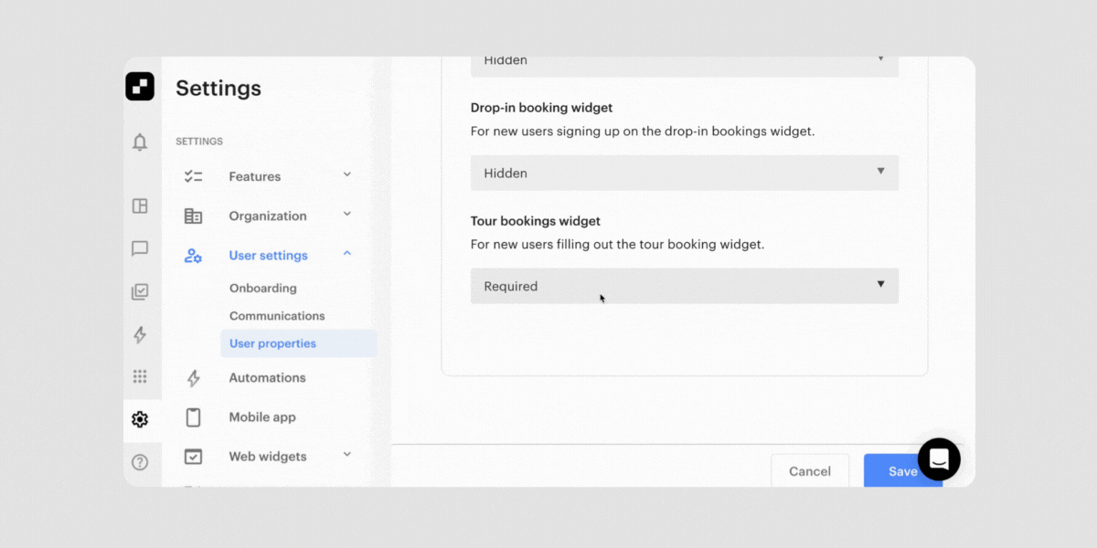Save the user properties changes
This screenshot has height=548, width=1097.
[902, 471]
